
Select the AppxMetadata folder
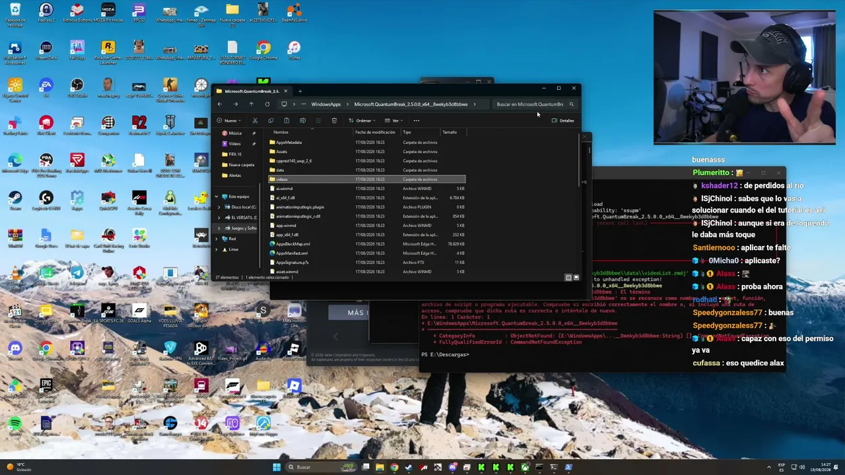click(367, 142)
